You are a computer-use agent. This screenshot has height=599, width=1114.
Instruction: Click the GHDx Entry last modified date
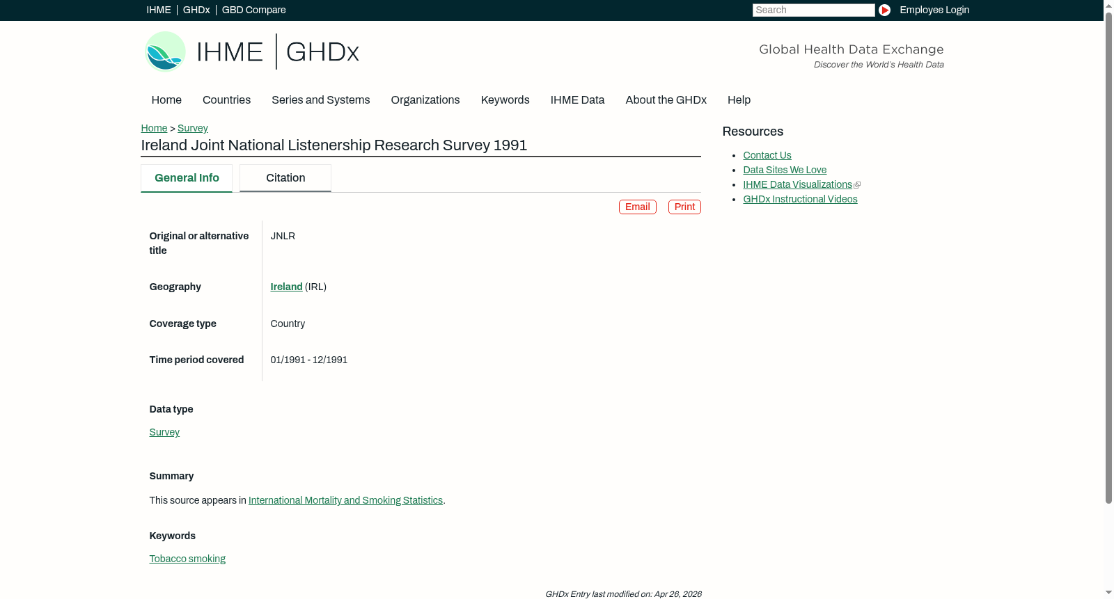[x=623, y=594]
